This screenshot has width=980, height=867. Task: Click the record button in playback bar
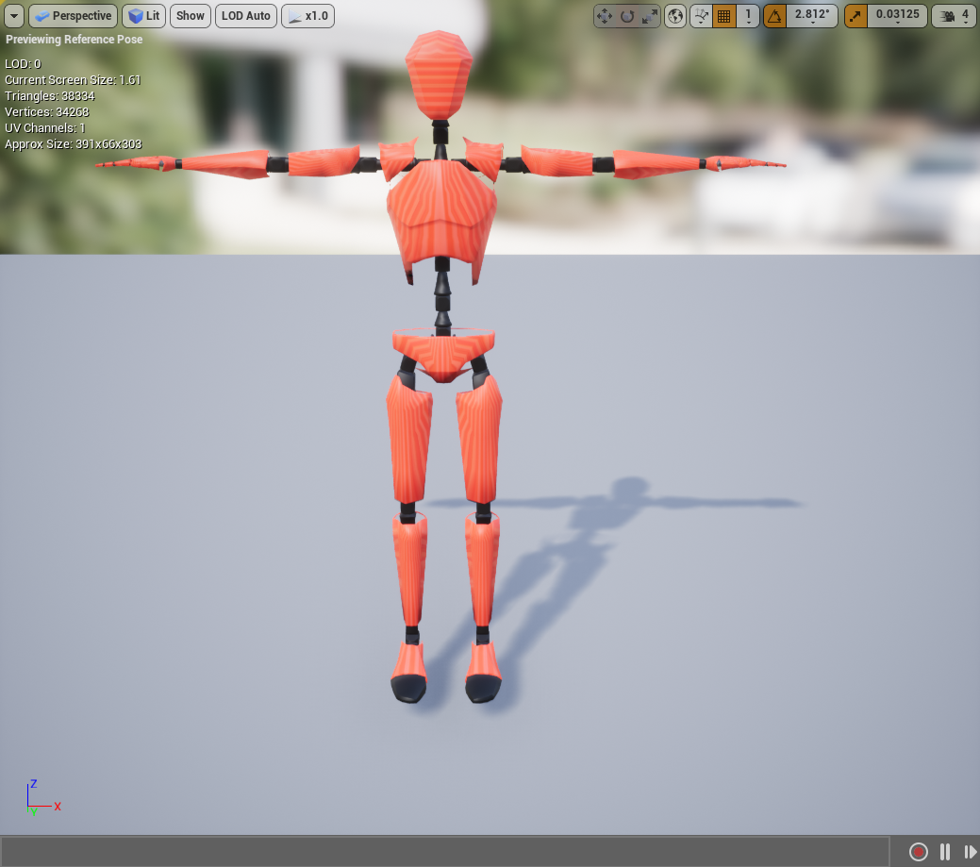pos(918,851)
